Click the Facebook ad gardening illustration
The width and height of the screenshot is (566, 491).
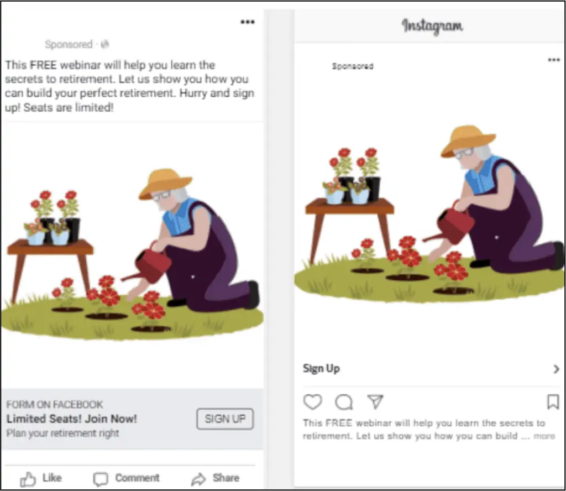click(x=132, y=254)
